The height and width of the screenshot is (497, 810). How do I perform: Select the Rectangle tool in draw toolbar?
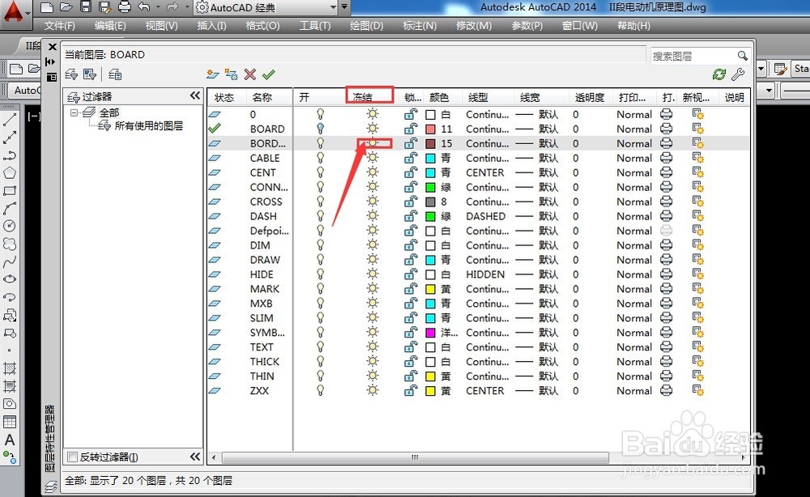[9, 191]
